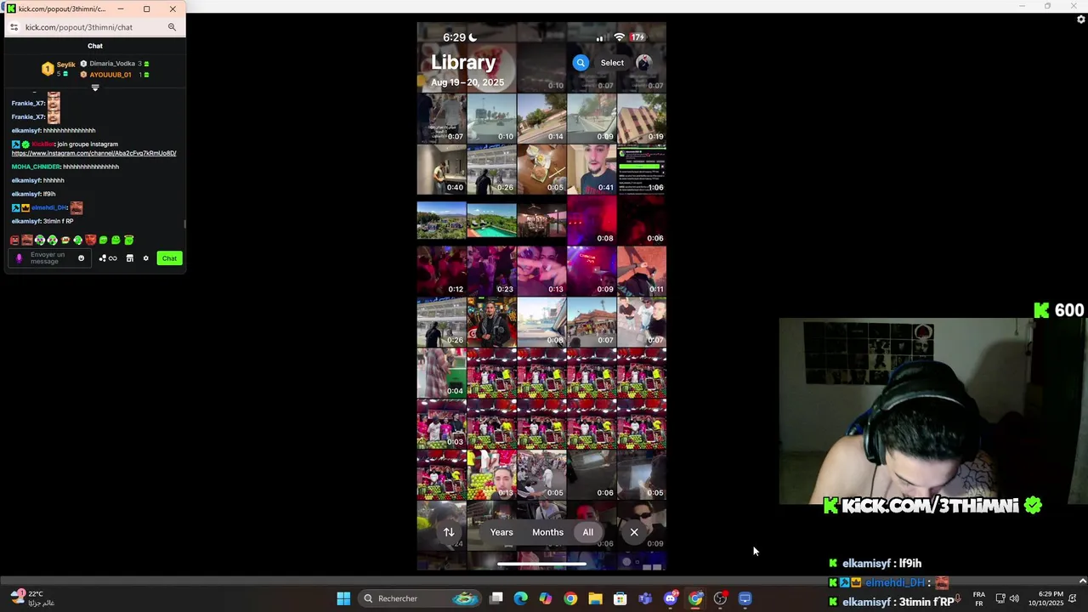This screenshot has height=612, width=1088.
Task: Click MOHA_CHNIDER username in chat
Action: point(36,167)
